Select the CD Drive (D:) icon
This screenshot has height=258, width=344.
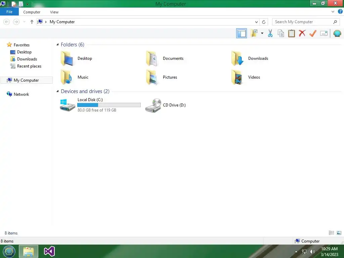click(153, 105)
